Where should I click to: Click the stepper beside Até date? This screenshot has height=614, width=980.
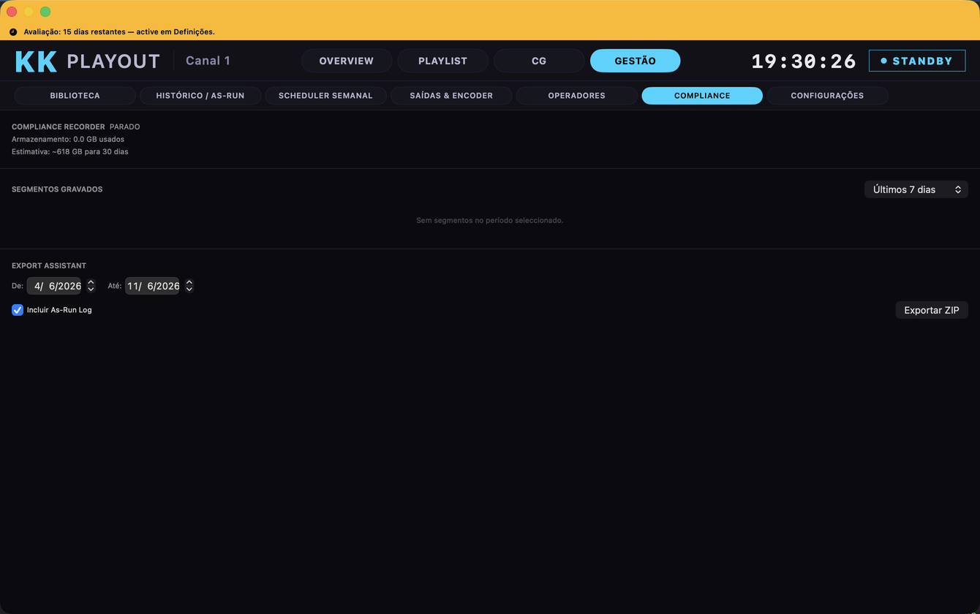pos(189,286)
